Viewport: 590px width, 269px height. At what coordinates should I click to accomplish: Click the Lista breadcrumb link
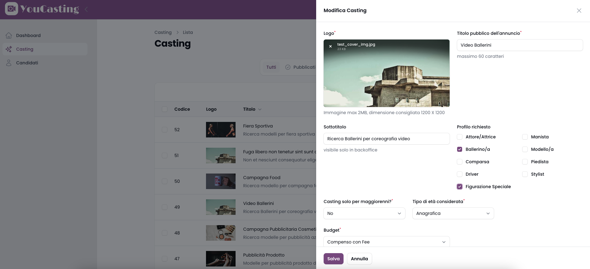pyautogui.click(x=188, y=32)
